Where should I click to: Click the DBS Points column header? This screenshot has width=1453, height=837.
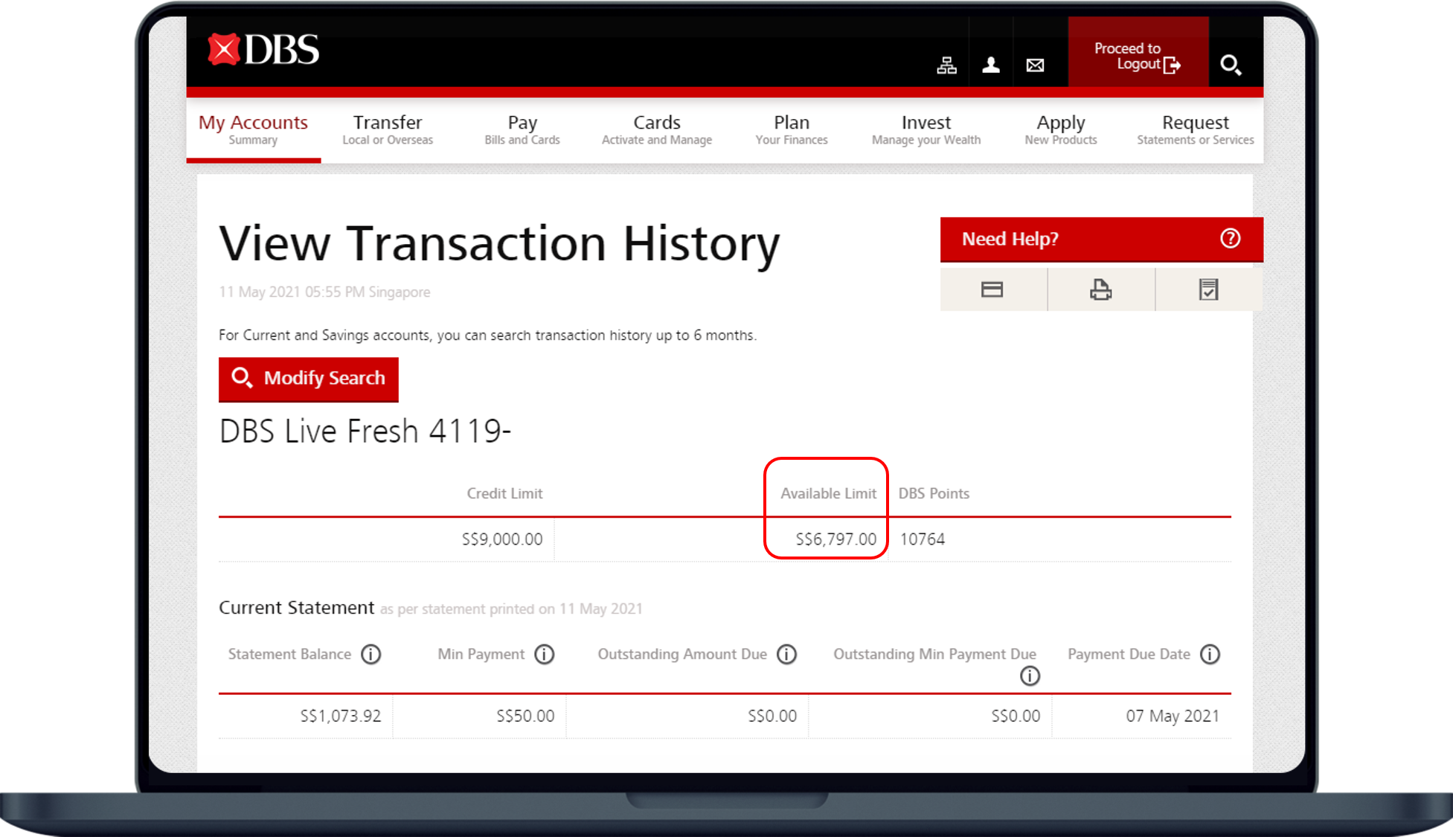click(934, 493)
